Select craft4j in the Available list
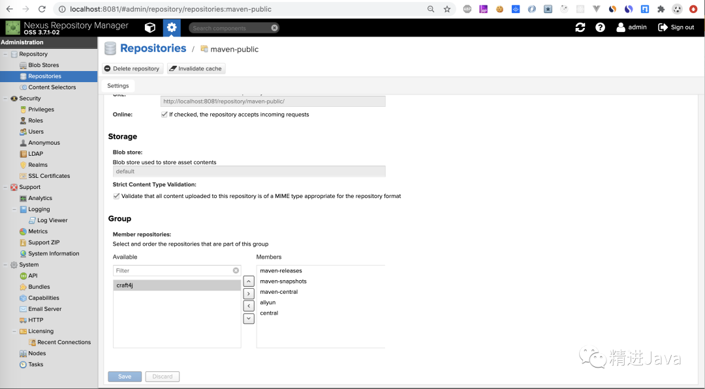 point(177,285)
